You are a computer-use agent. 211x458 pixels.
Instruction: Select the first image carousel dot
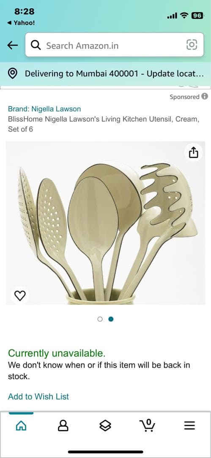(100, 319)
